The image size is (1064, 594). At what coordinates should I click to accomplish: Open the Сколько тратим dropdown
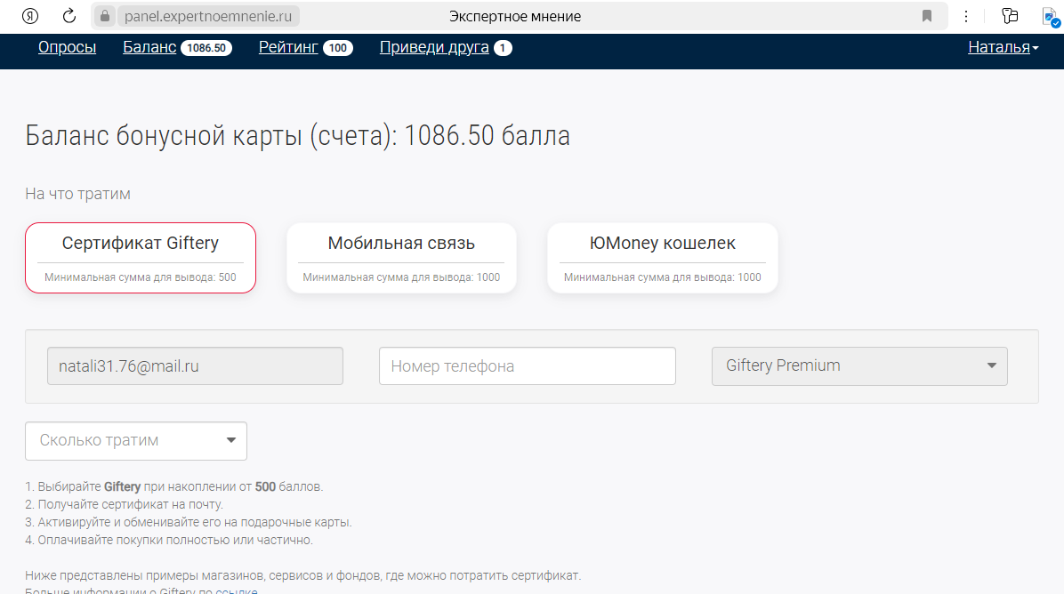[135, 440]
